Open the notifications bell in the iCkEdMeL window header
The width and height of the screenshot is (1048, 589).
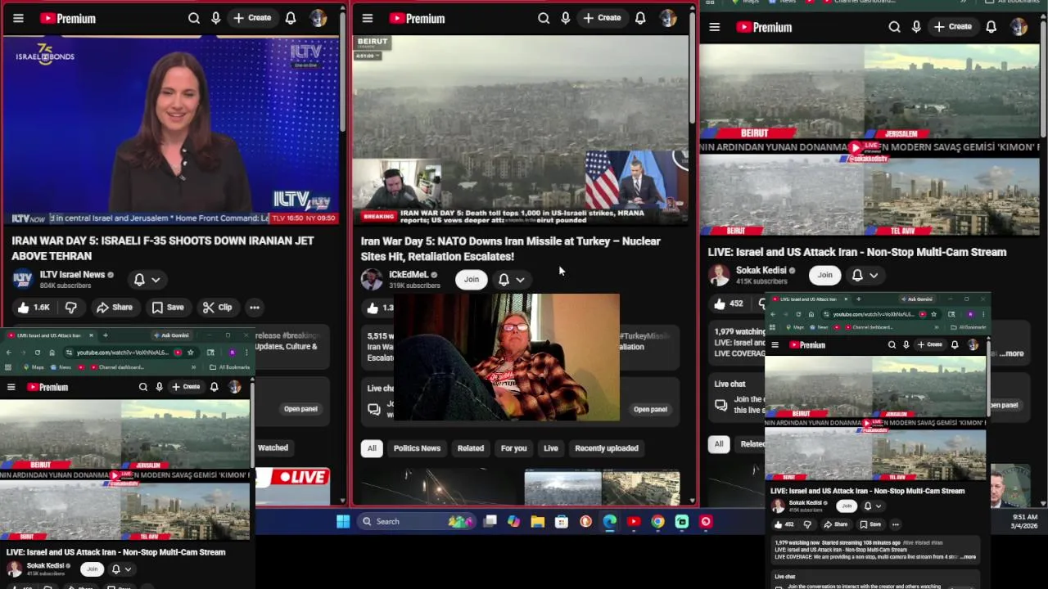click(x=640, y=18)
